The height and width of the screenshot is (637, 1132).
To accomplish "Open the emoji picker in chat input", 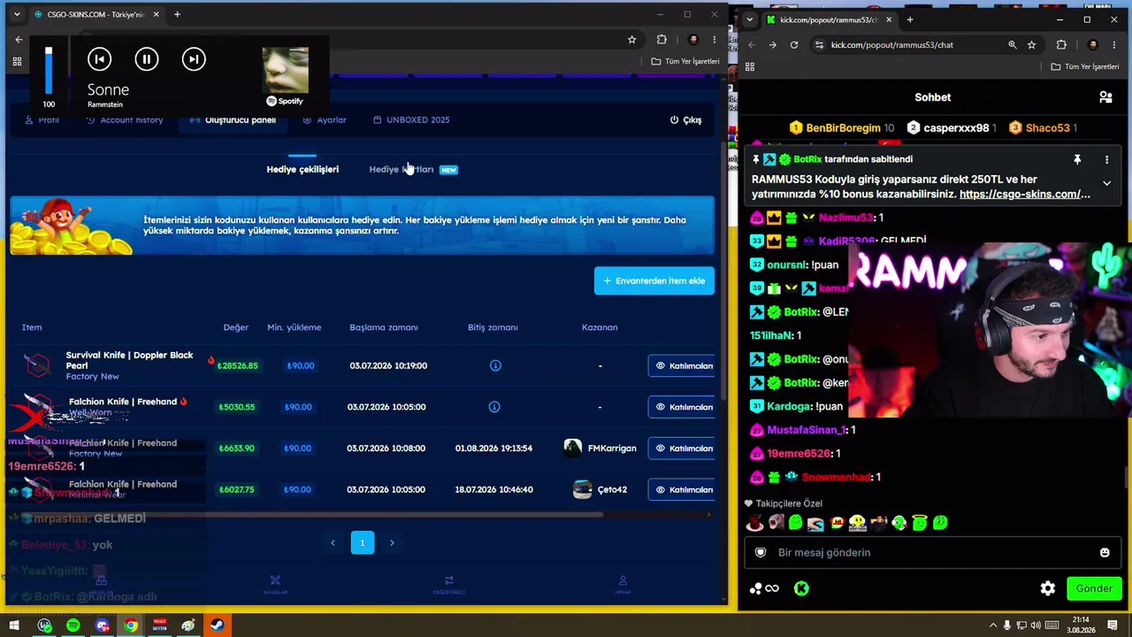I will [x=1105, y=553].
